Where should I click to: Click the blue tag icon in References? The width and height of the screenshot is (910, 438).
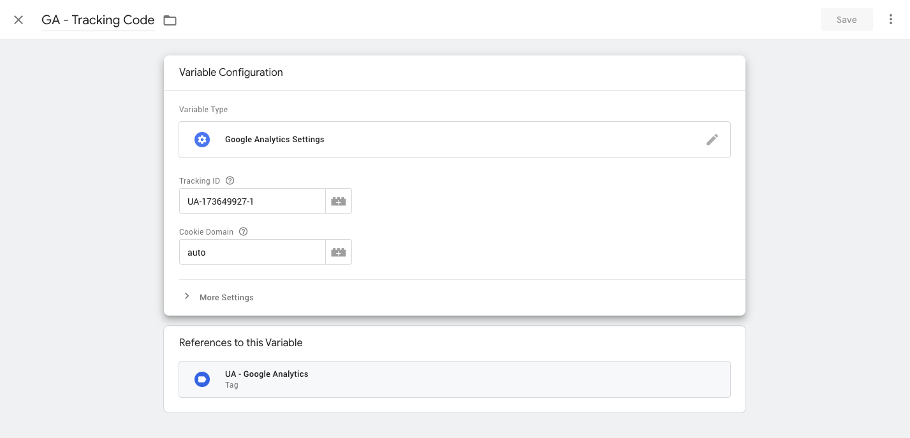tap(202, 379)
